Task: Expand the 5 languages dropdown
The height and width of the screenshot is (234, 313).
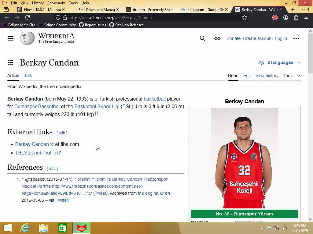Action: (x=279, y=62)
